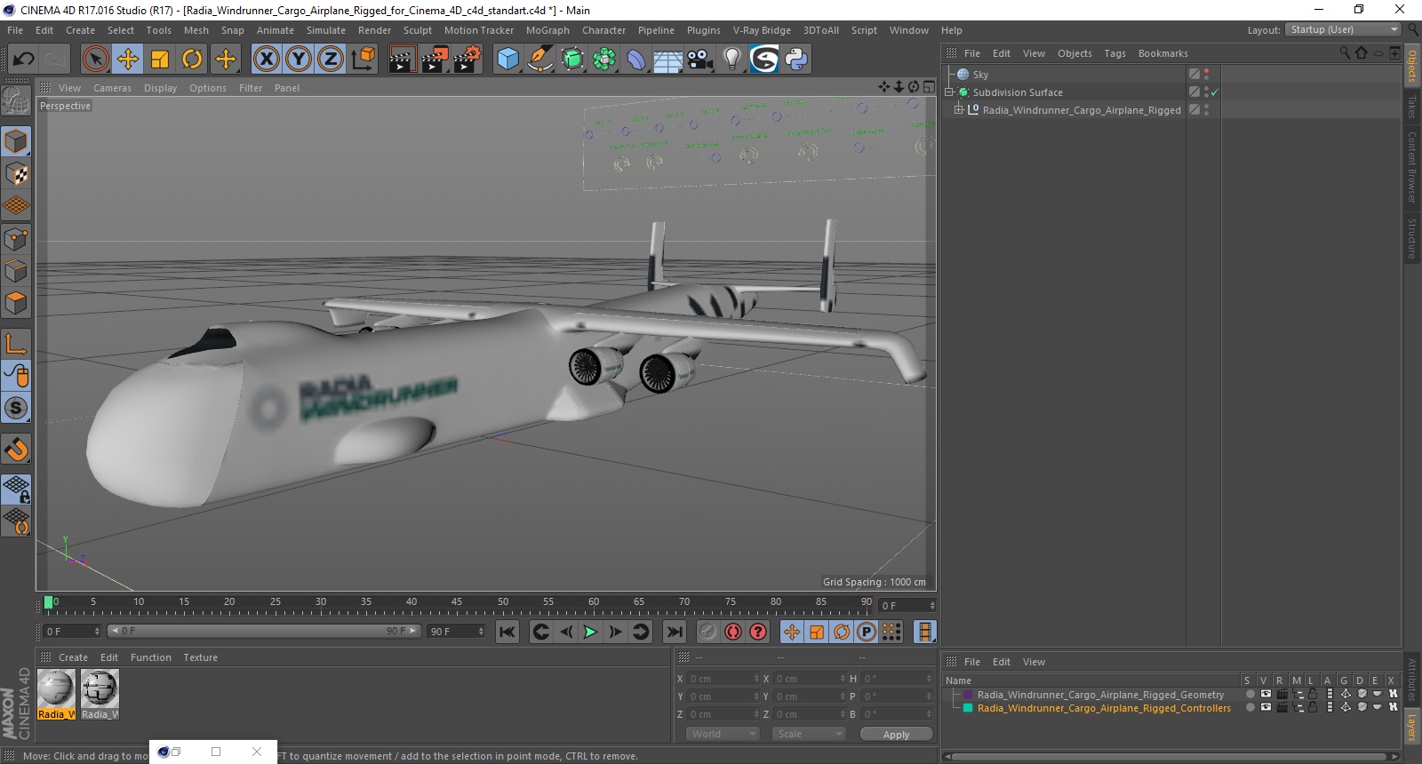Go to end of animation

675,632
